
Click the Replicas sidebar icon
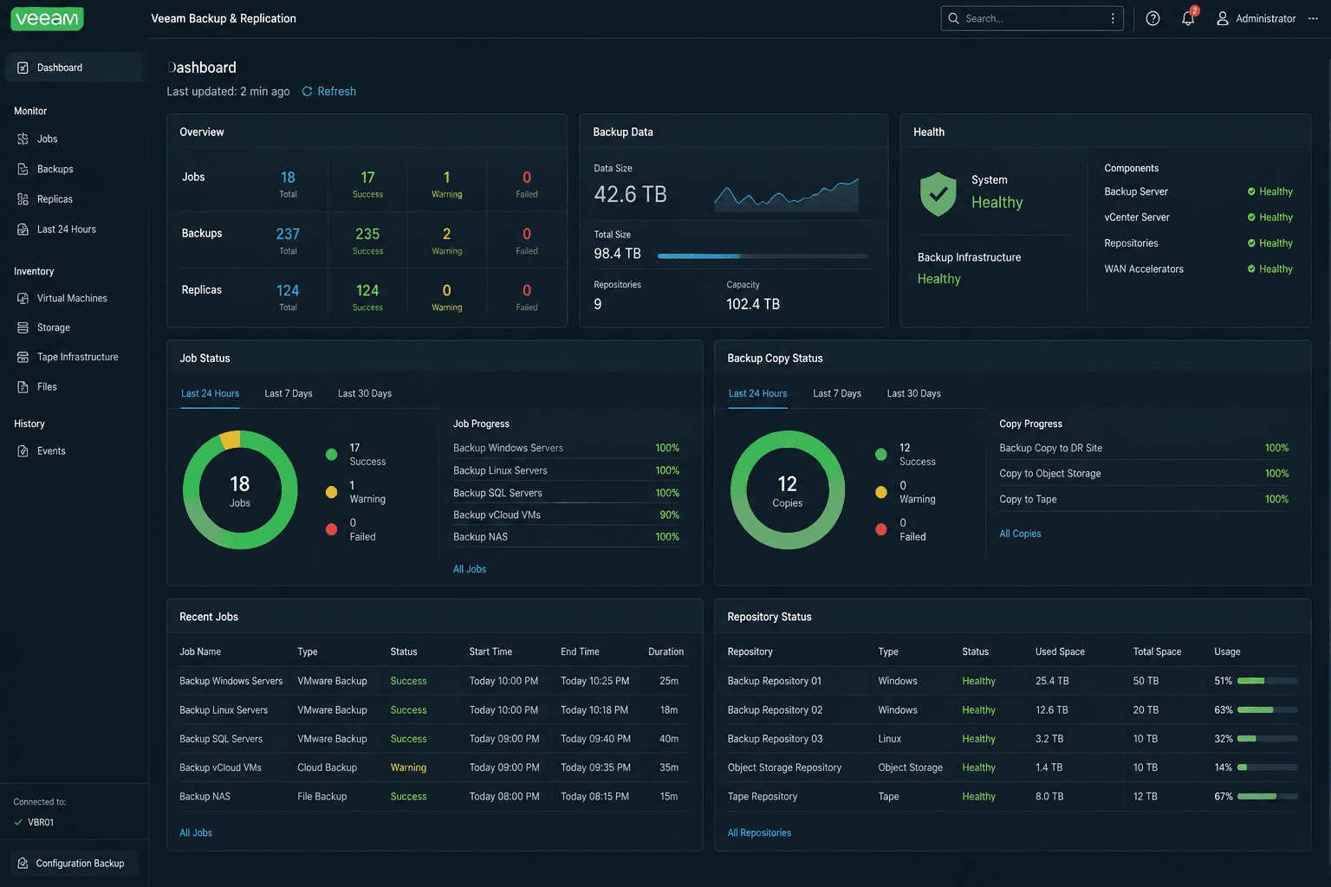pyautogui.click(x=23, y=199)
